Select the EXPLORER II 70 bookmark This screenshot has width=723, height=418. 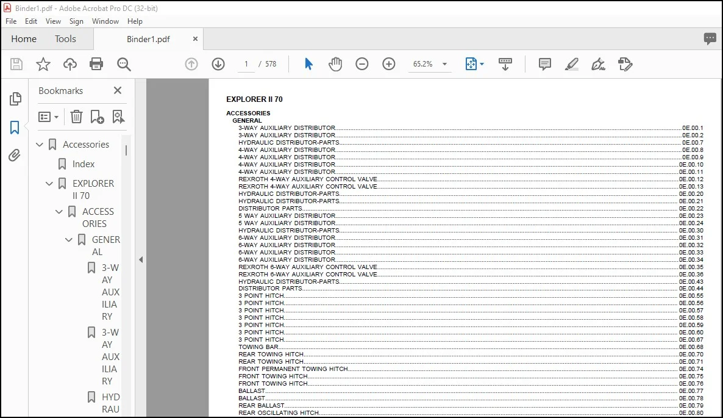93,190
